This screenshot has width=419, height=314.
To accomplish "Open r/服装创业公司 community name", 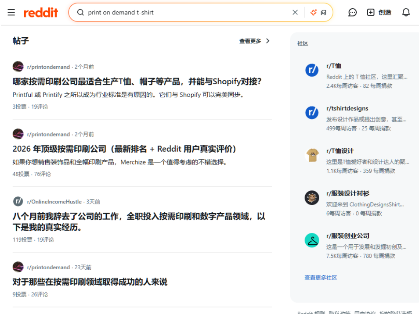I will point(348,236).
